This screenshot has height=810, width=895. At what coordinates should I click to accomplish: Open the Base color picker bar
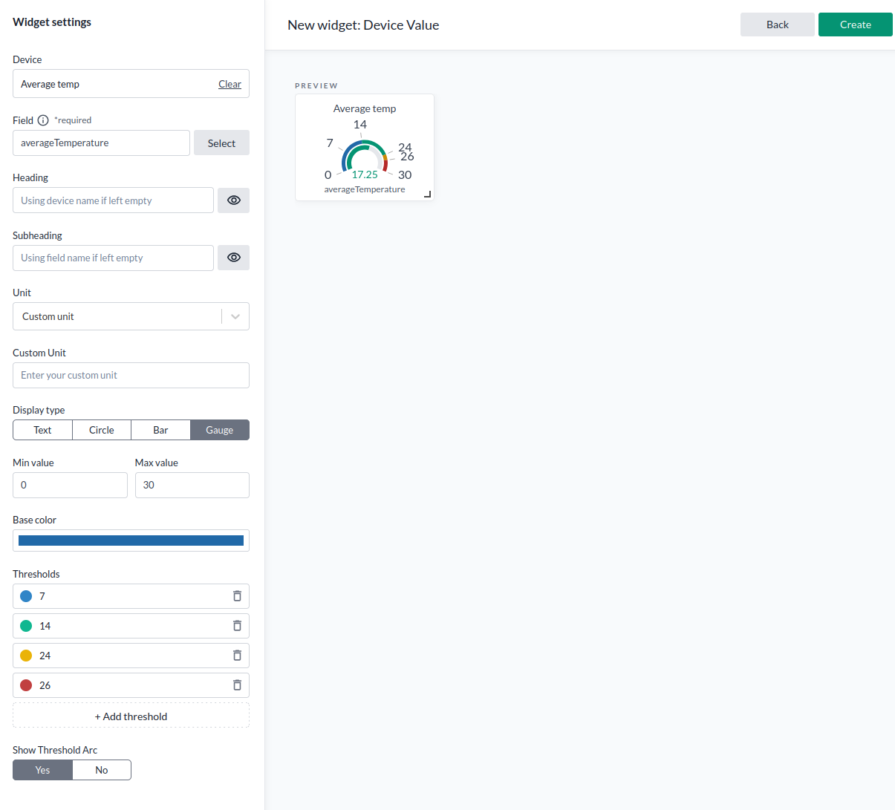click(x=131, y=540)
